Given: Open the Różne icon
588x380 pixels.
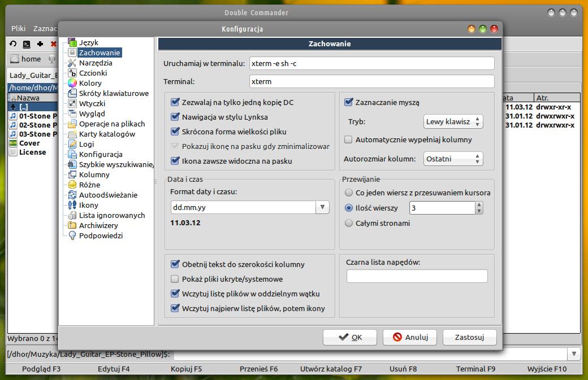Looking at the screenshot, I should [x=72, y=185].
